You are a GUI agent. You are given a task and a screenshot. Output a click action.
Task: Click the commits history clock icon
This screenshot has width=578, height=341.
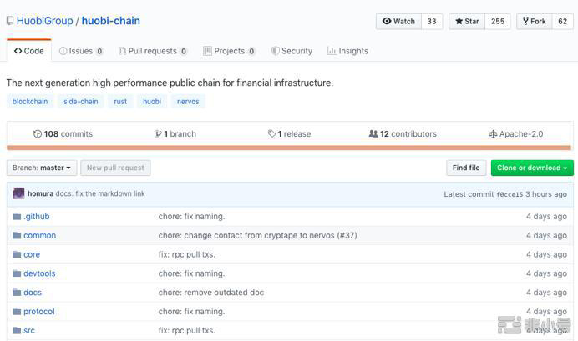pyautogui.click(x=38, y=134)
